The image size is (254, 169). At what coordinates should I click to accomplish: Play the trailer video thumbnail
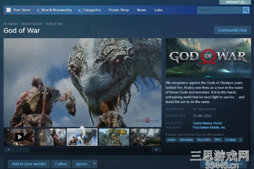[19, 137]
